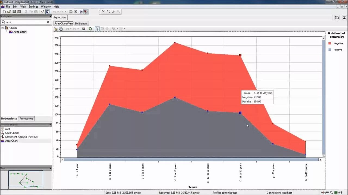Image resolution: width=348 pixels, height=195 pixels.
Task: Open the grid options dropdown arrow in chart toolbar
Action: coord(125,29)
